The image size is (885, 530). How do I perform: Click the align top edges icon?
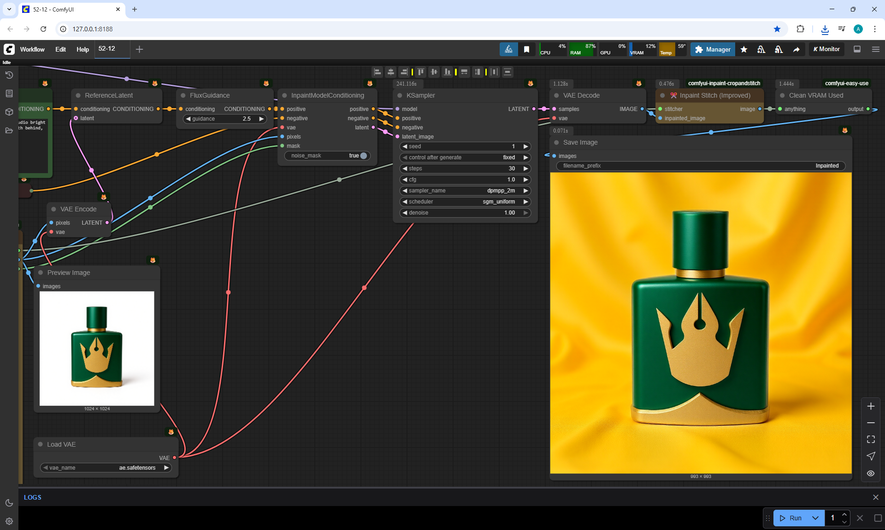[x=420, y=72]
